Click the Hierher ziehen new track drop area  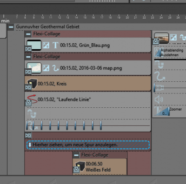click(88, 145)
